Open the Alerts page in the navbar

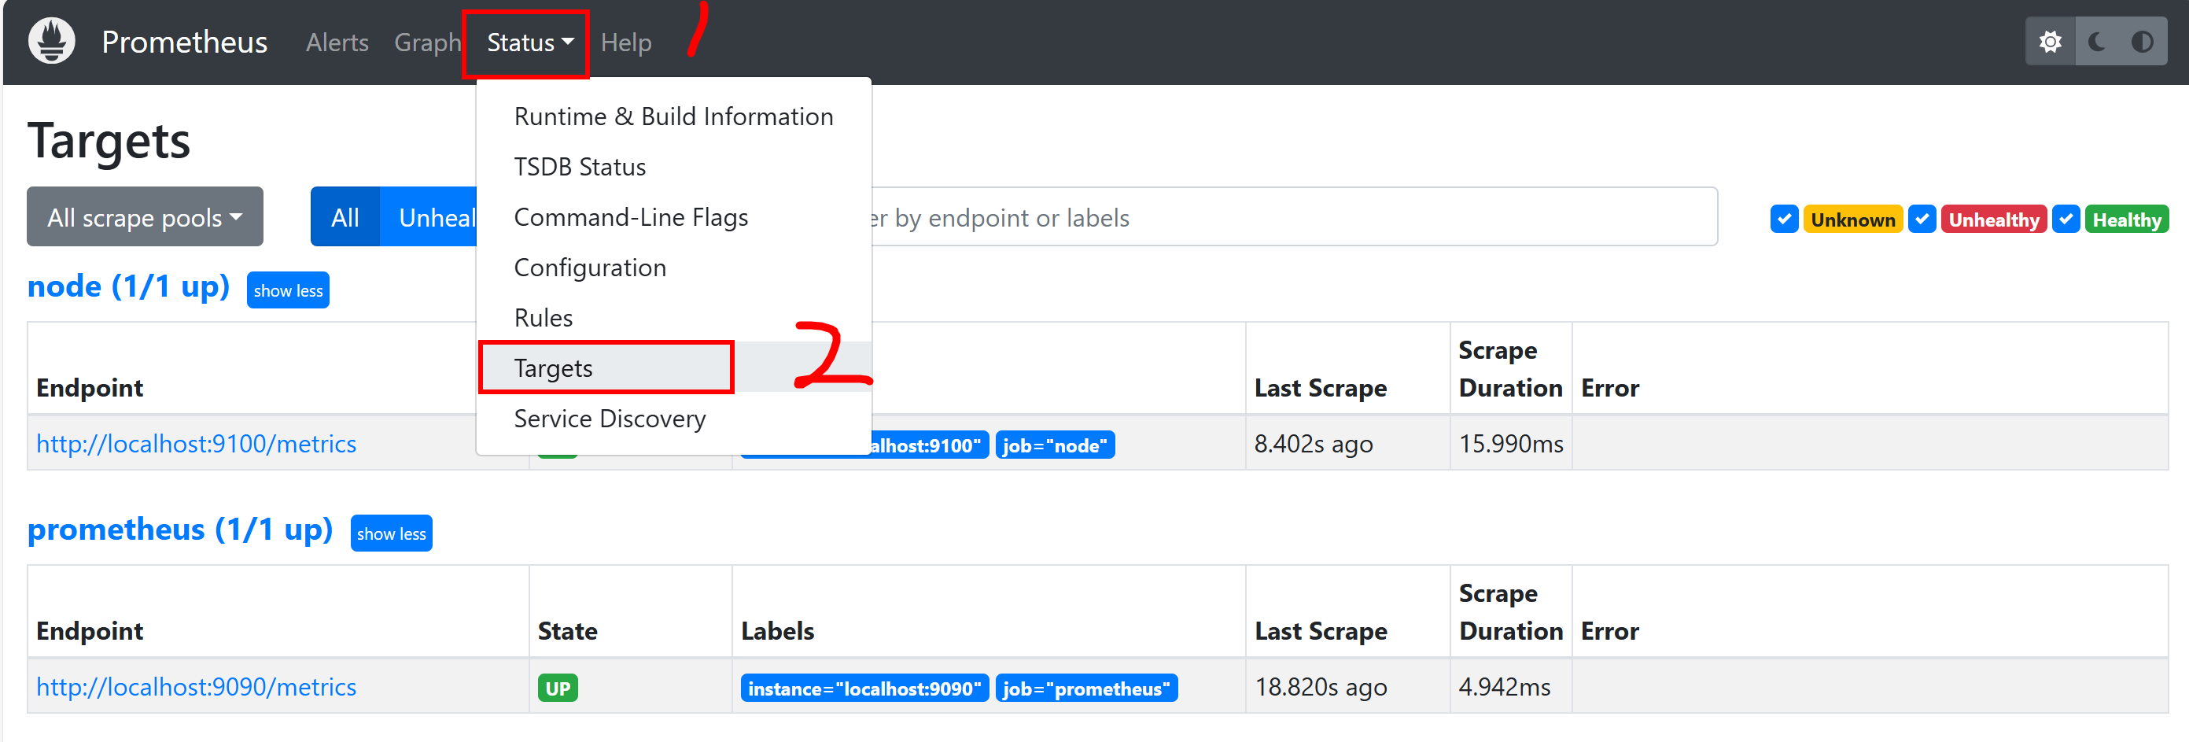337,42
